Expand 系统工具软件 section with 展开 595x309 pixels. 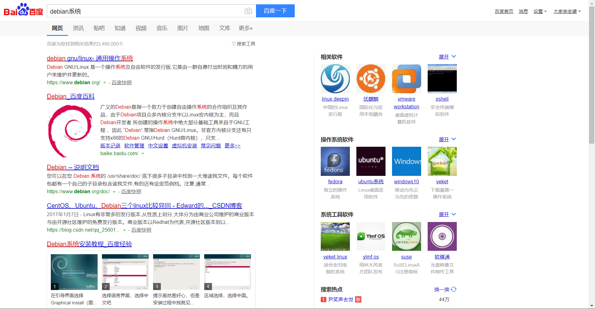coord(447,215)
